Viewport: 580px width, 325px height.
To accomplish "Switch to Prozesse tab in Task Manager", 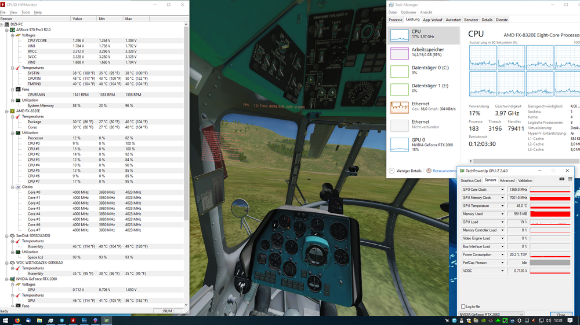I will 396,20.
